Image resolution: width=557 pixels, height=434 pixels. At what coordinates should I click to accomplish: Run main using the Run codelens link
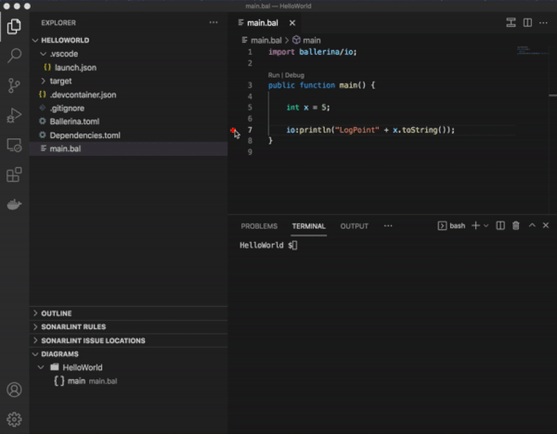(273, 75)
